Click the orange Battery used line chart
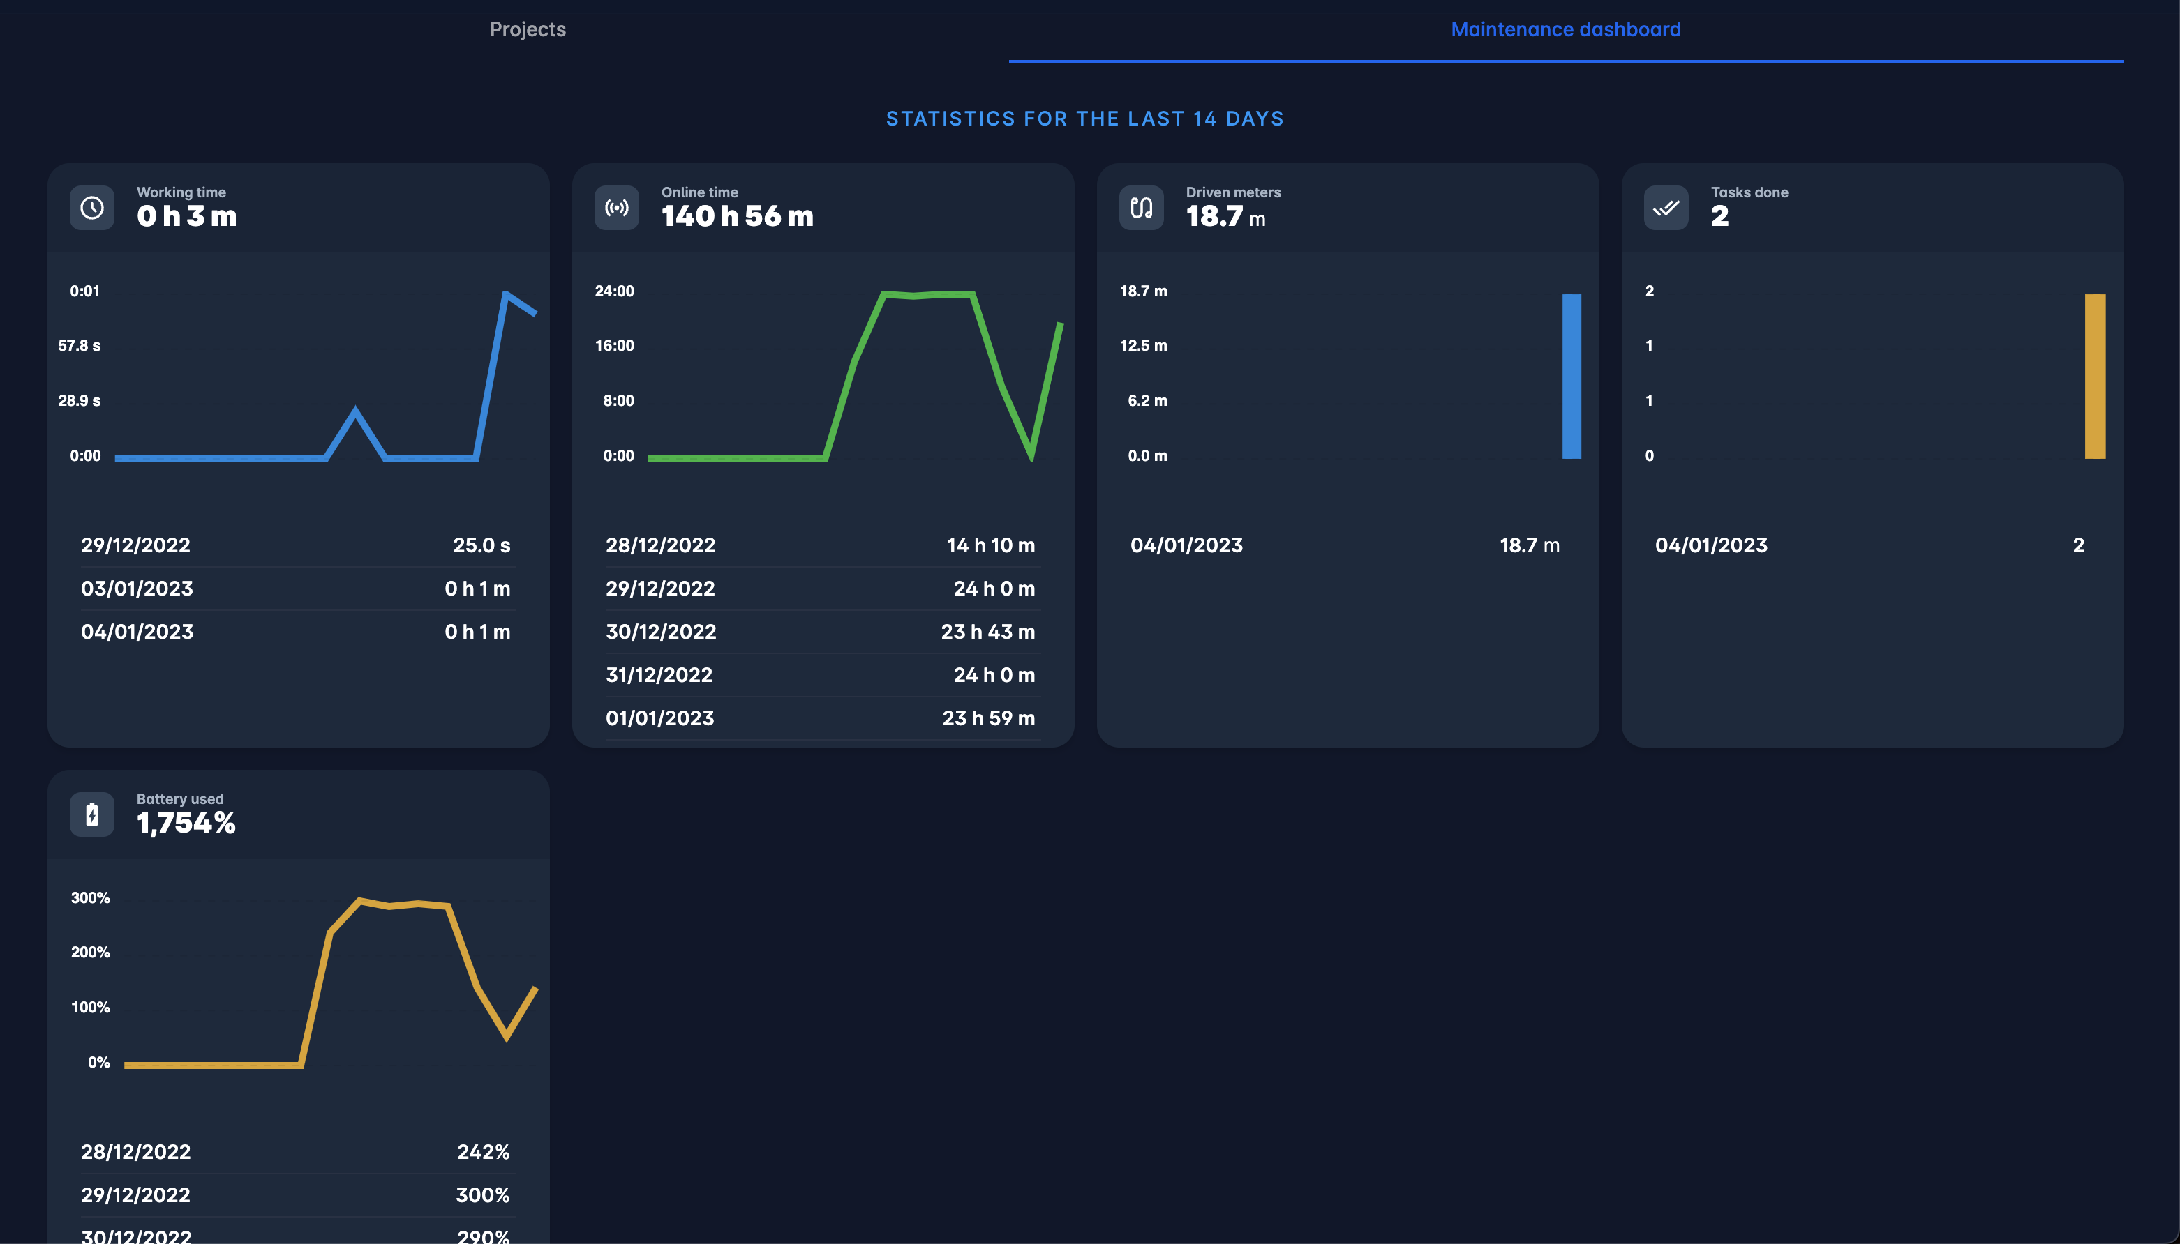The width and height of the screenshot is (2180, 1244). [x=331, y=983]
